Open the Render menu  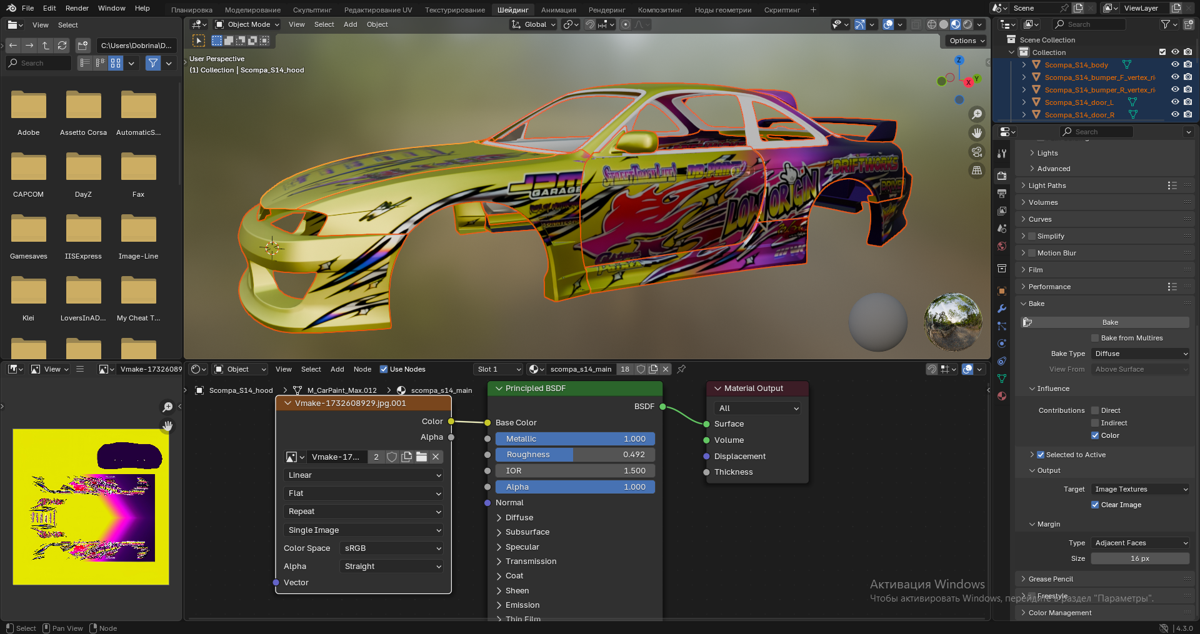click(x=77, y=8)
